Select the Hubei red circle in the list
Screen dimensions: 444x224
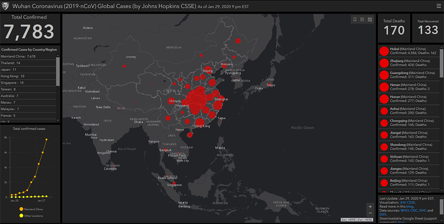(384, 51)
